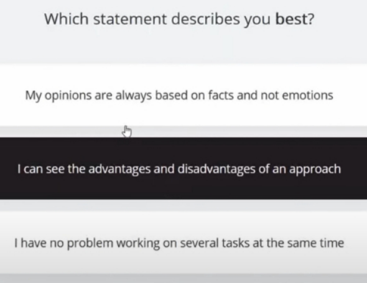Image resolution: width=367 pixels, height=283 pixels.
Task: Select the several tasks at the same time statement
Action: point(183,243)
